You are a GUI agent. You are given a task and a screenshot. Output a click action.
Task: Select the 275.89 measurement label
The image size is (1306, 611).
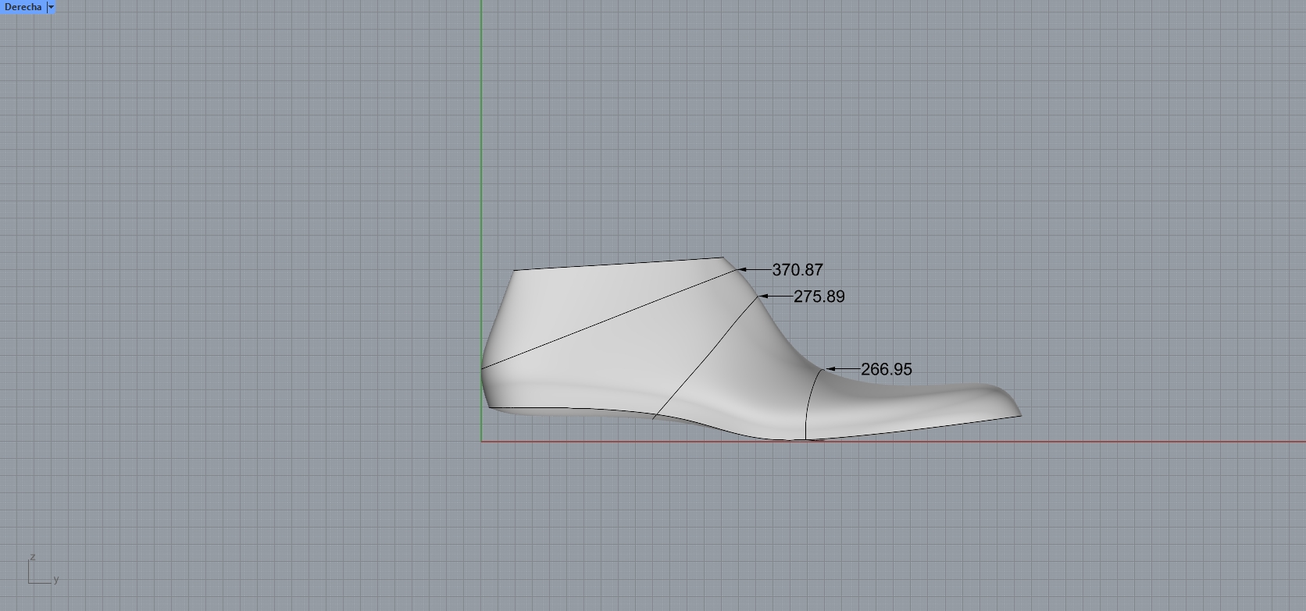tap(819, 297)
